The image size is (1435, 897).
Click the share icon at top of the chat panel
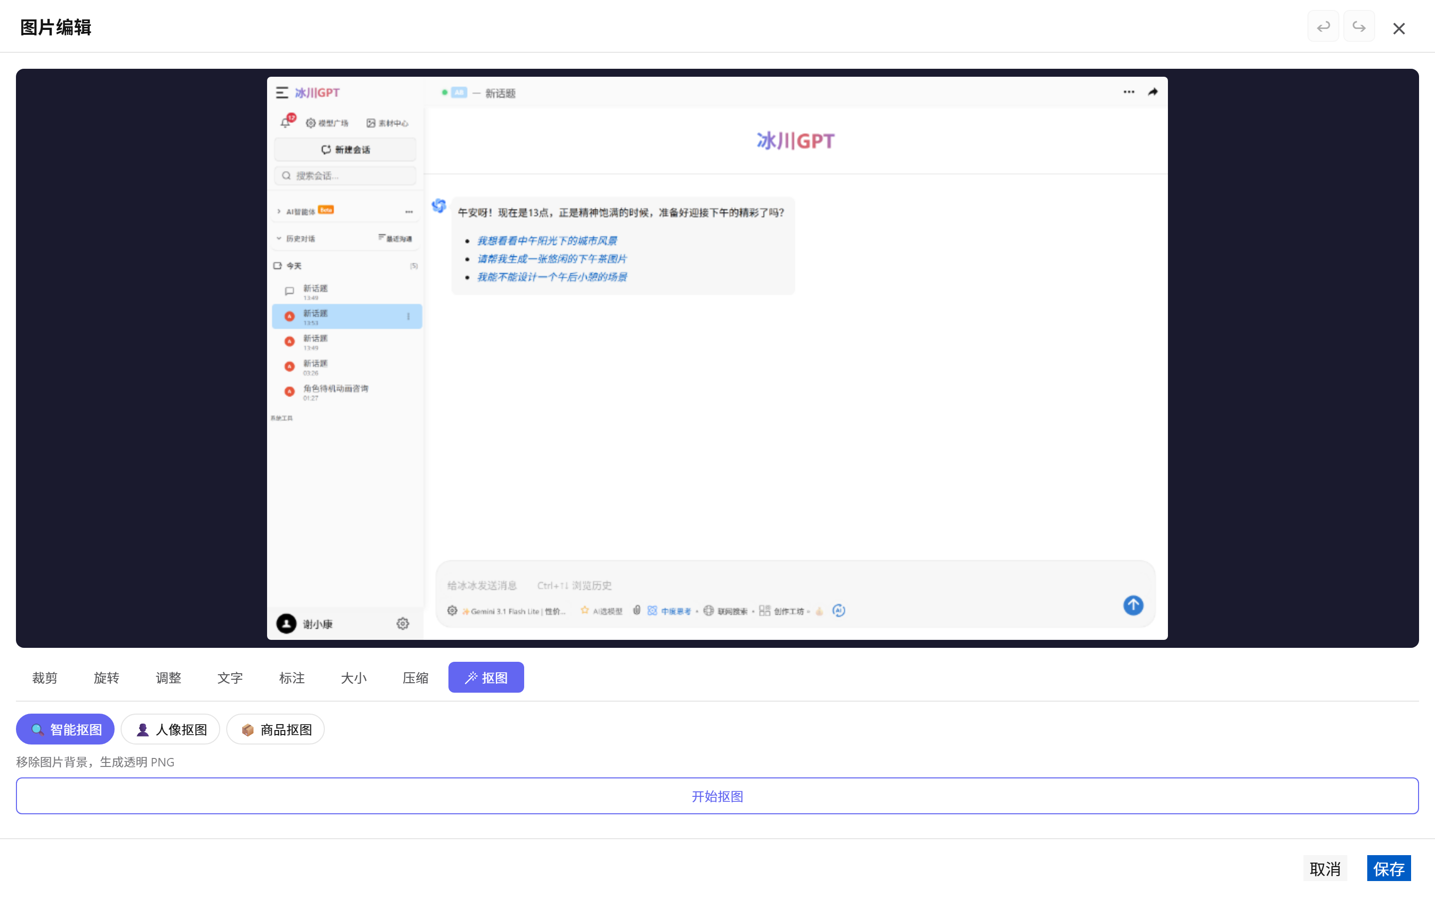pos(1153,92)
